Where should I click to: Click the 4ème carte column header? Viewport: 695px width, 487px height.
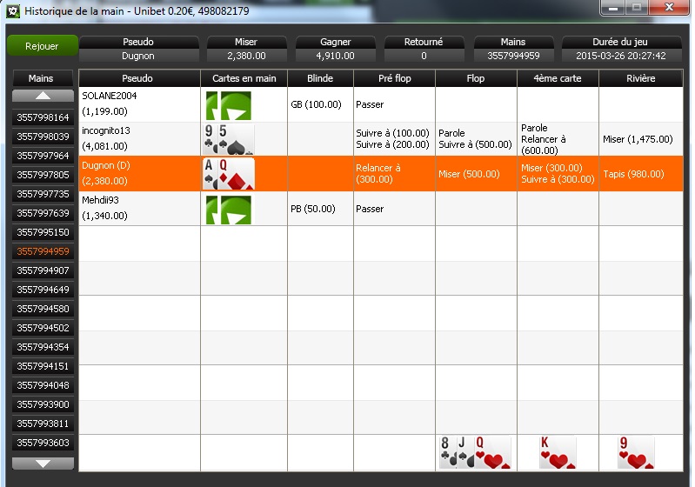tap(558, 78)
